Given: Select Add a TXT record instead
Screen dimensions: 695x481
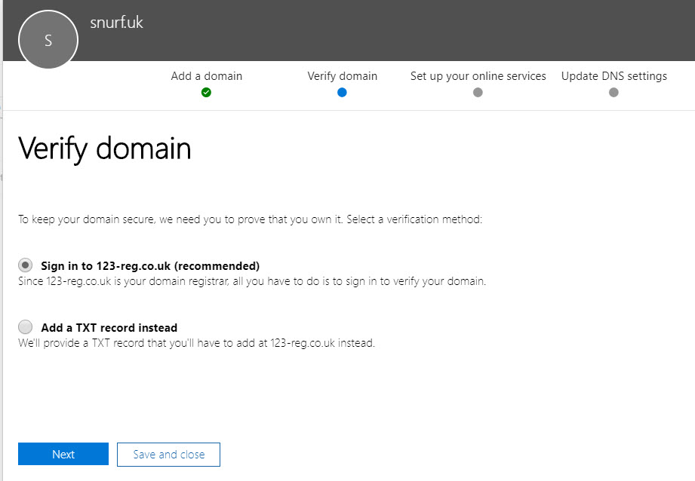Looking at the screenshot, I should point(25,326).
